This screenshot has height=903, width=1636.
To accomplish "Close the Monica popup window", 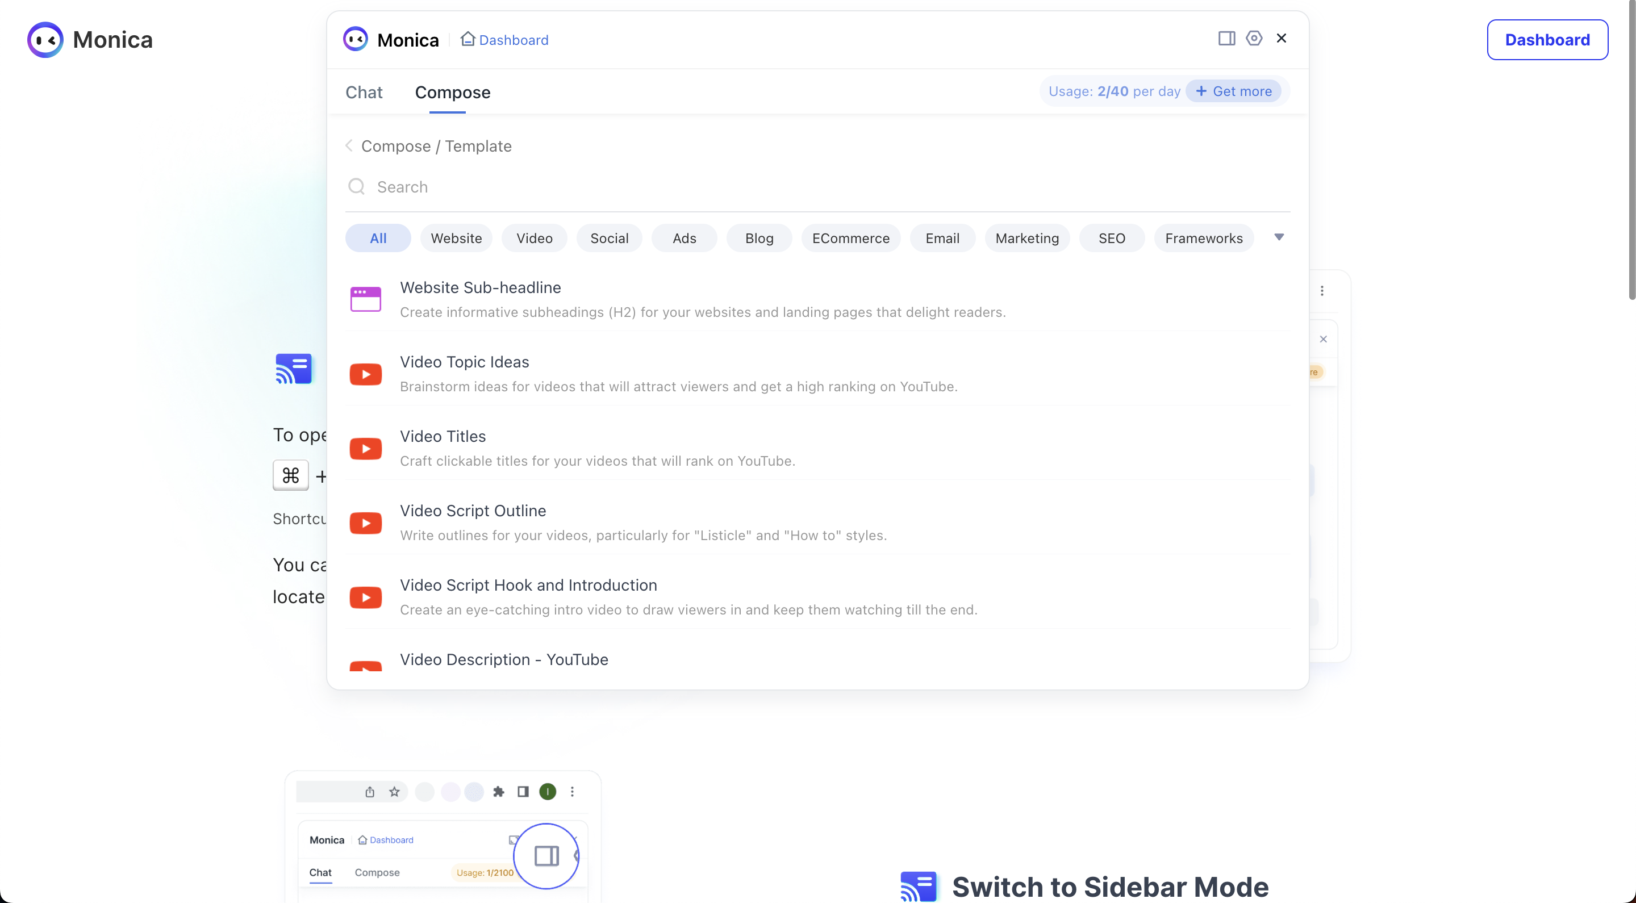I will tap(1281, 38).
